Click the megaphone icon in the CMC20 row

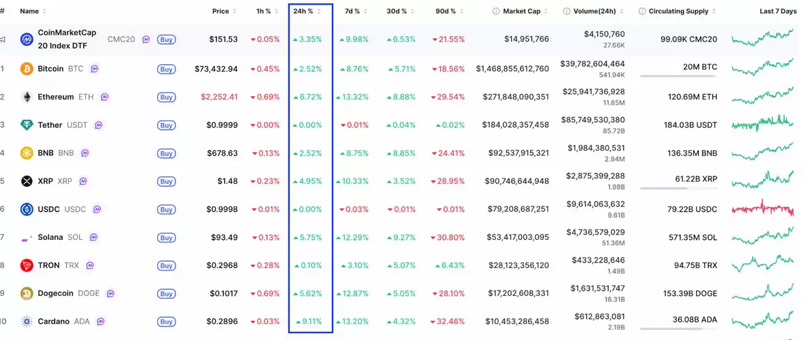(x=3, y=39)
